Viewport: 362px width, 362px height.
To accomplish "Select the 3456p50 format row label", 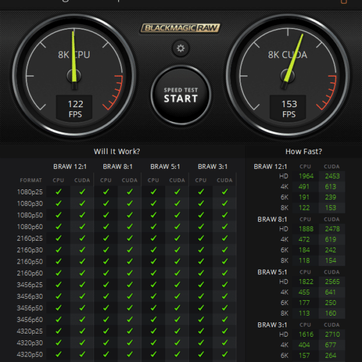I will 30,308.
